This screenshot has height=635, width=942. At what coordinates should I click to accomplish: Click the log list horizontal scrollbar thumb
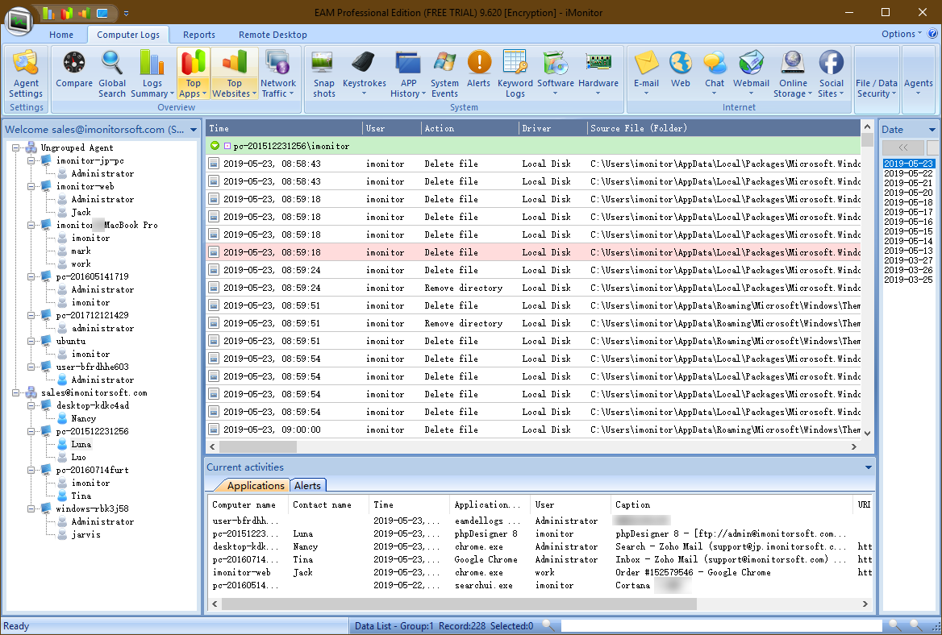click(x=258, y=446)
